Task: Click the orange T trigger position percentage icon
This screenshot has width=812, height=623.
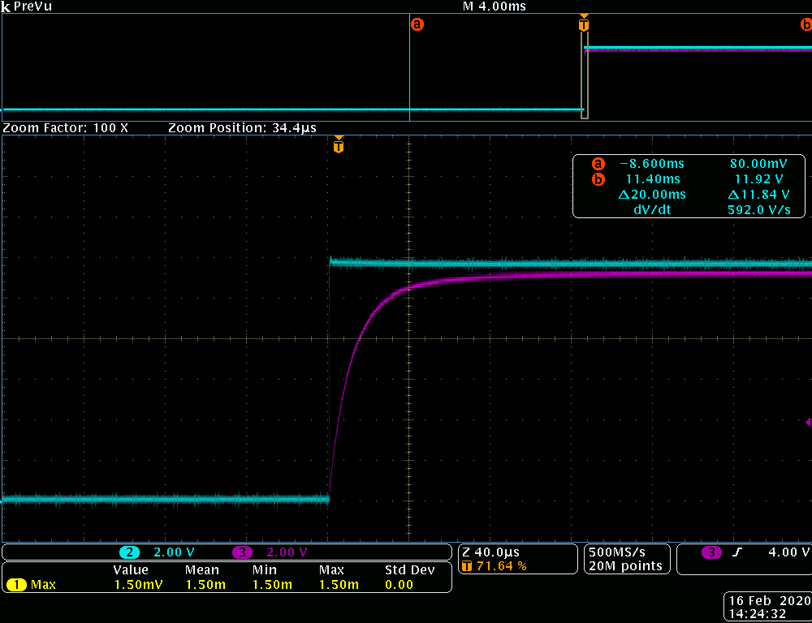Action: pos(467,566)
